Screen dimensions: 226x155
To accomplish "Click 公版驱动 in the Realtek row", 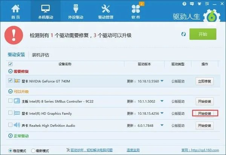I will point(178,126).
